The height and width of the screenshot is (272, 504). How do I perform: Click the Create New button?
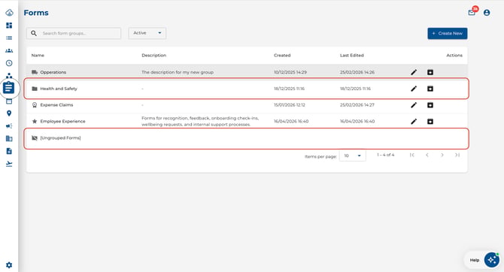pos(448,33)
